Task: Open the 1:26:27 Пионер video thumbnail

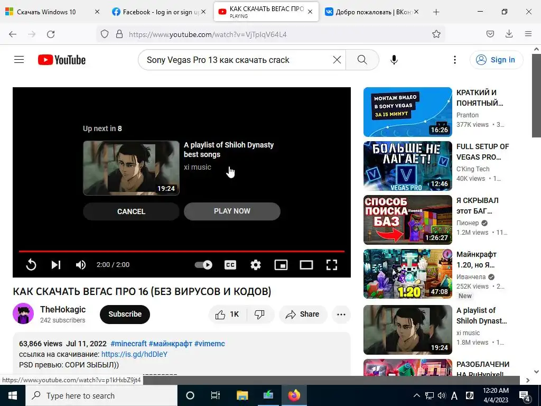Action: 407,220
